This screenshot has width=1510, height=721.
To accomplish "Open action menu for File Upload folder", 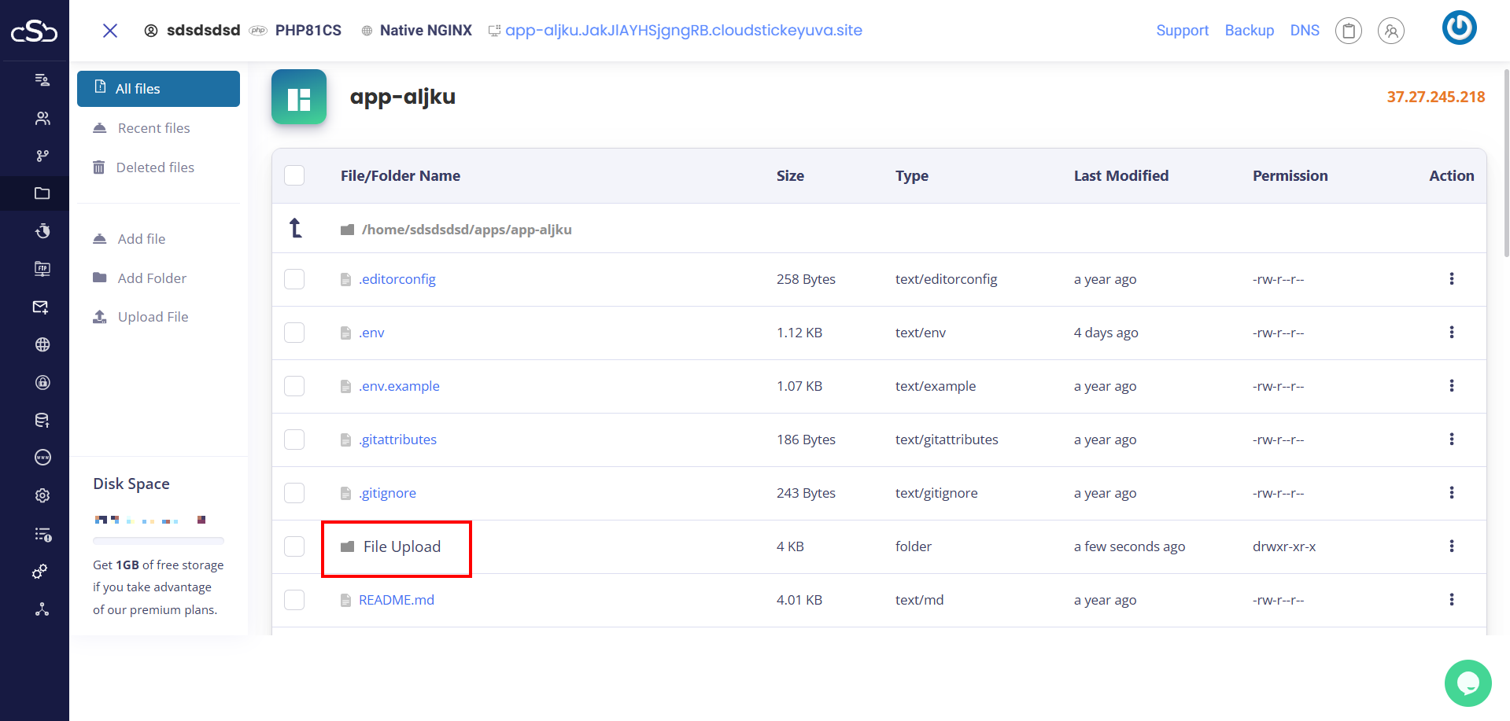I will click(x=1451, y=546).
